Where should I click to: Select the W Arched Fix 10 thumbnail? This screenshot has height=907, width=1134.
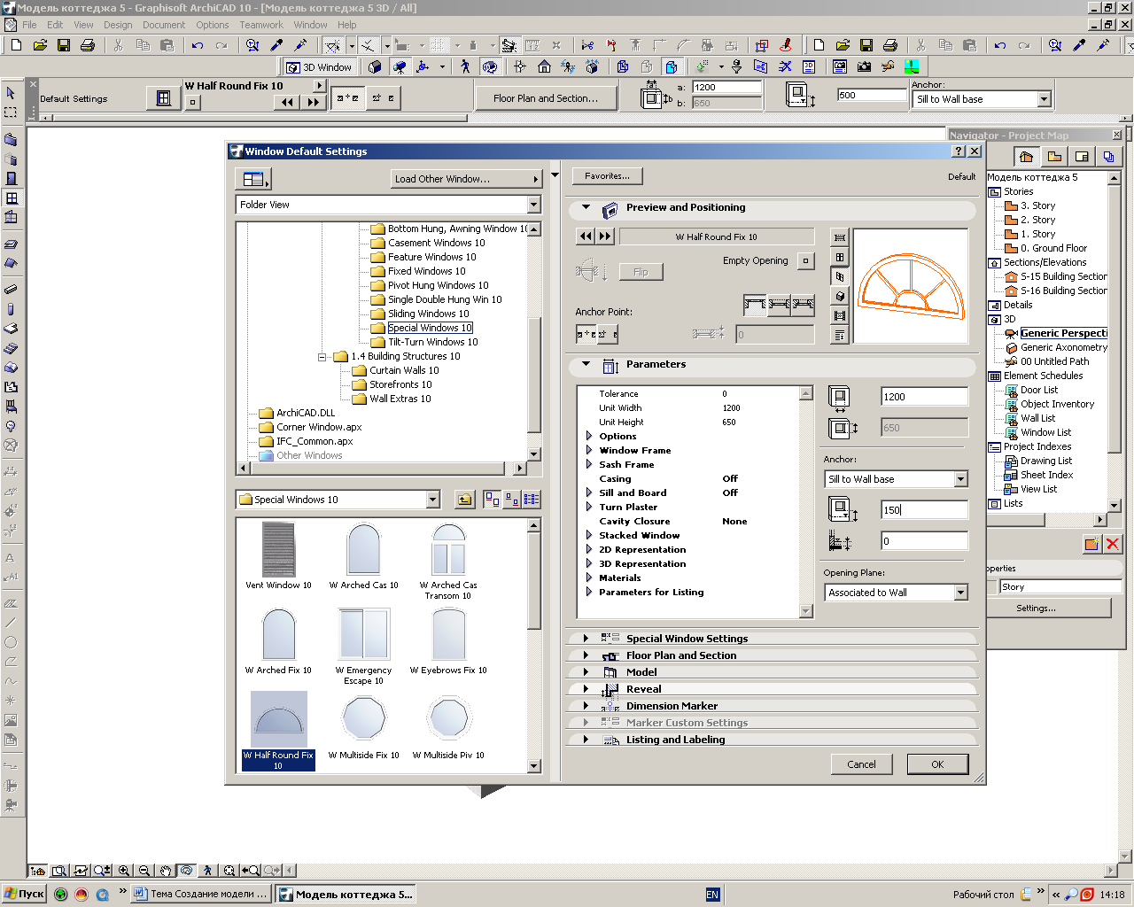point(278,641)
